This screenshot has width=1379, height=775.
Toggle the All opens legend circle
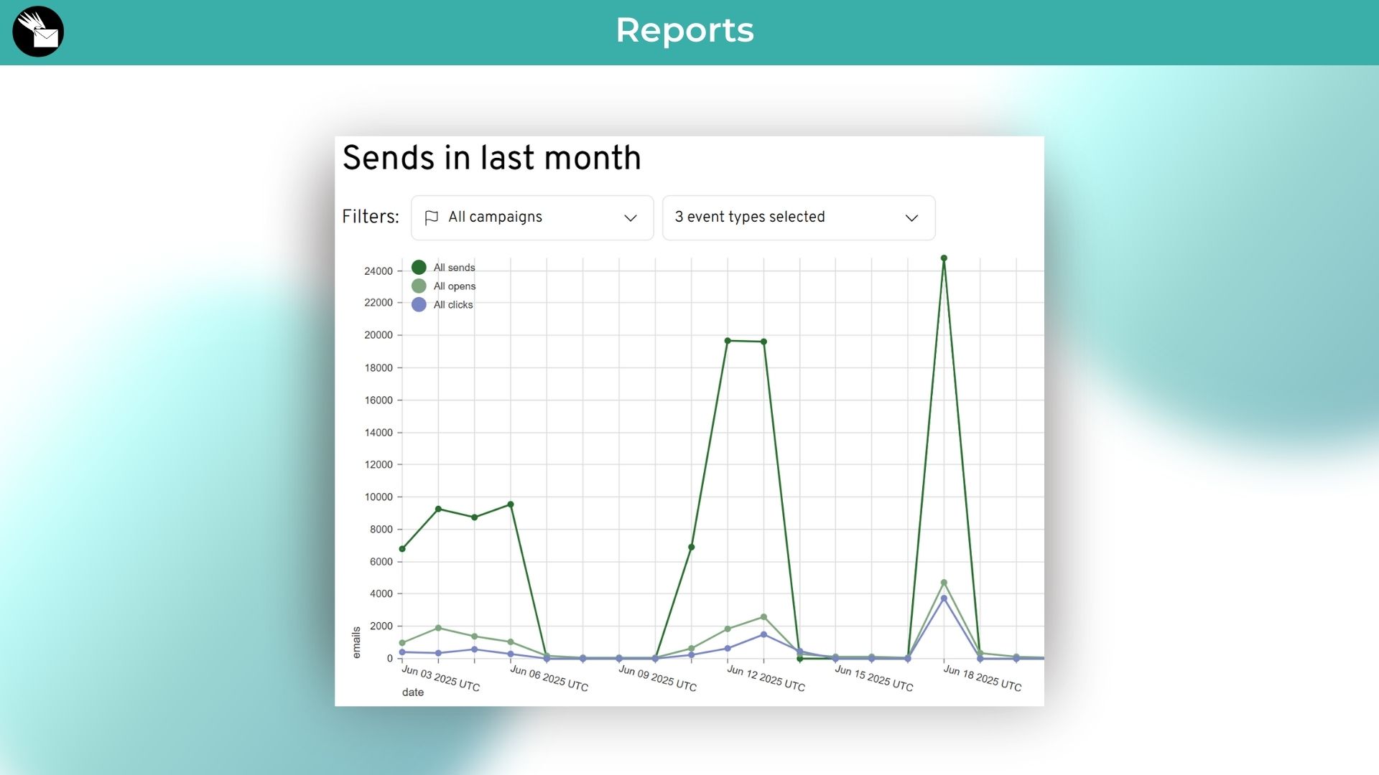pos(419,286)
